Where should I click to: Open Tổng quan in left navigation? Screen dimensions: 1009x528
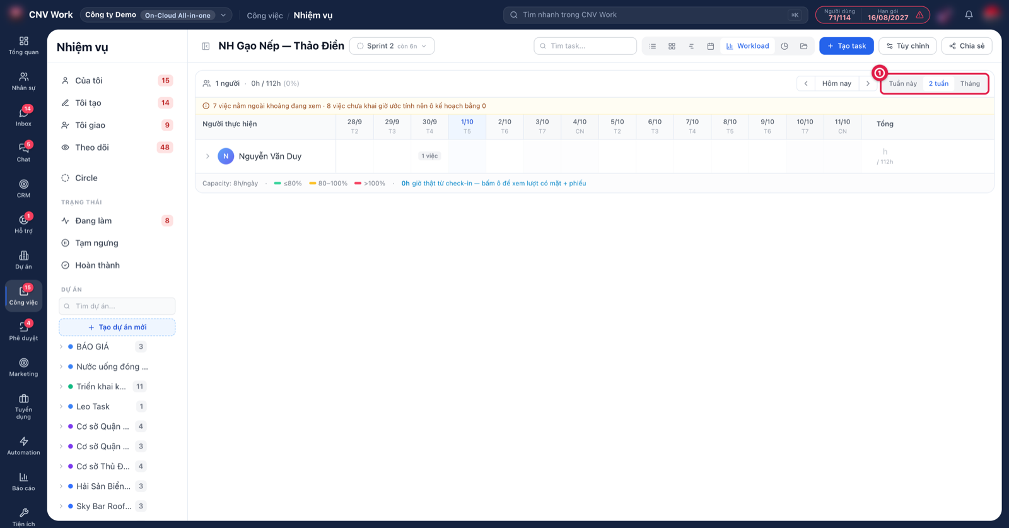tap(23, 45)
